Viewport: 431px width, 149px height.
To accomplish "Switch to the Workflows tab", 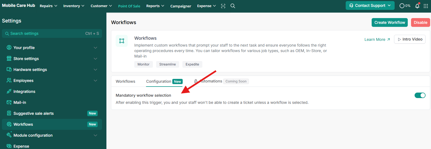I will (x=125, y=81).
